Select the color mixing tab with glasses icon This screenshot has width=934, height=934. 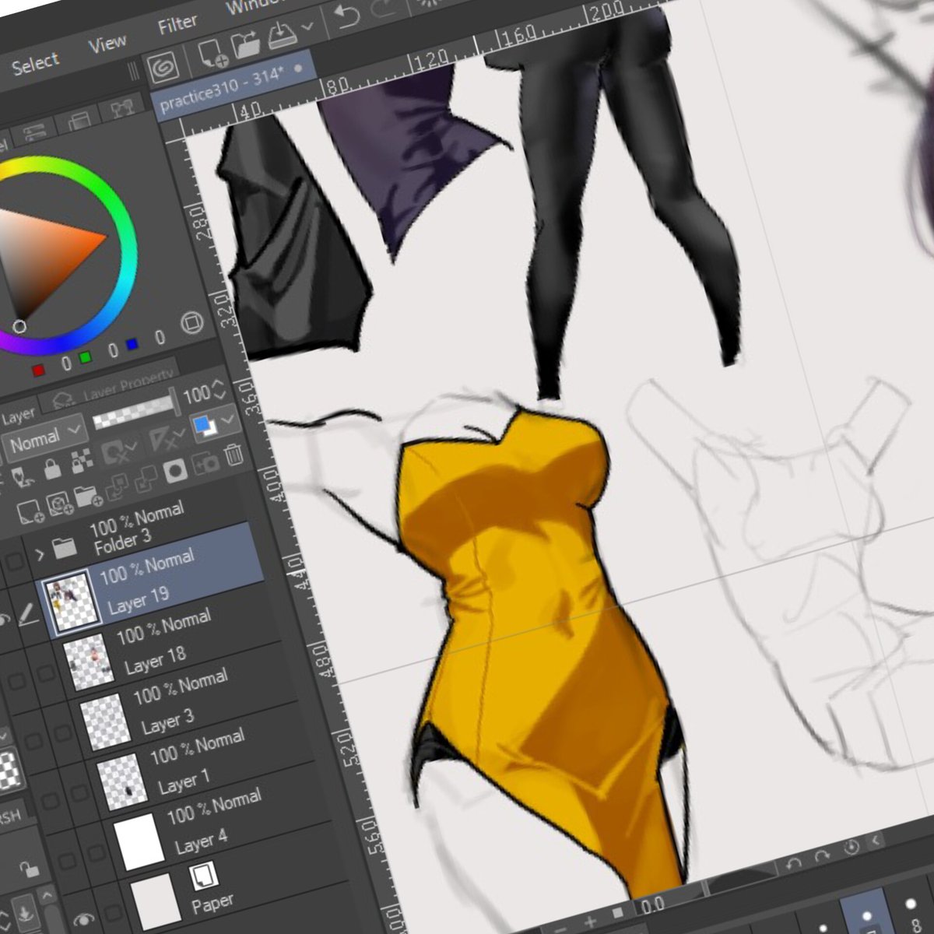(x=121, y=108)
